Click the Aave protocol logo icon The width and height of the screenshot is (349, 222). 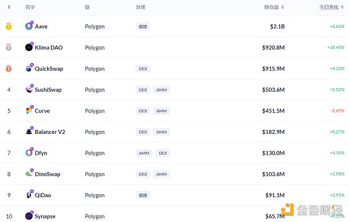click(29, 26)
